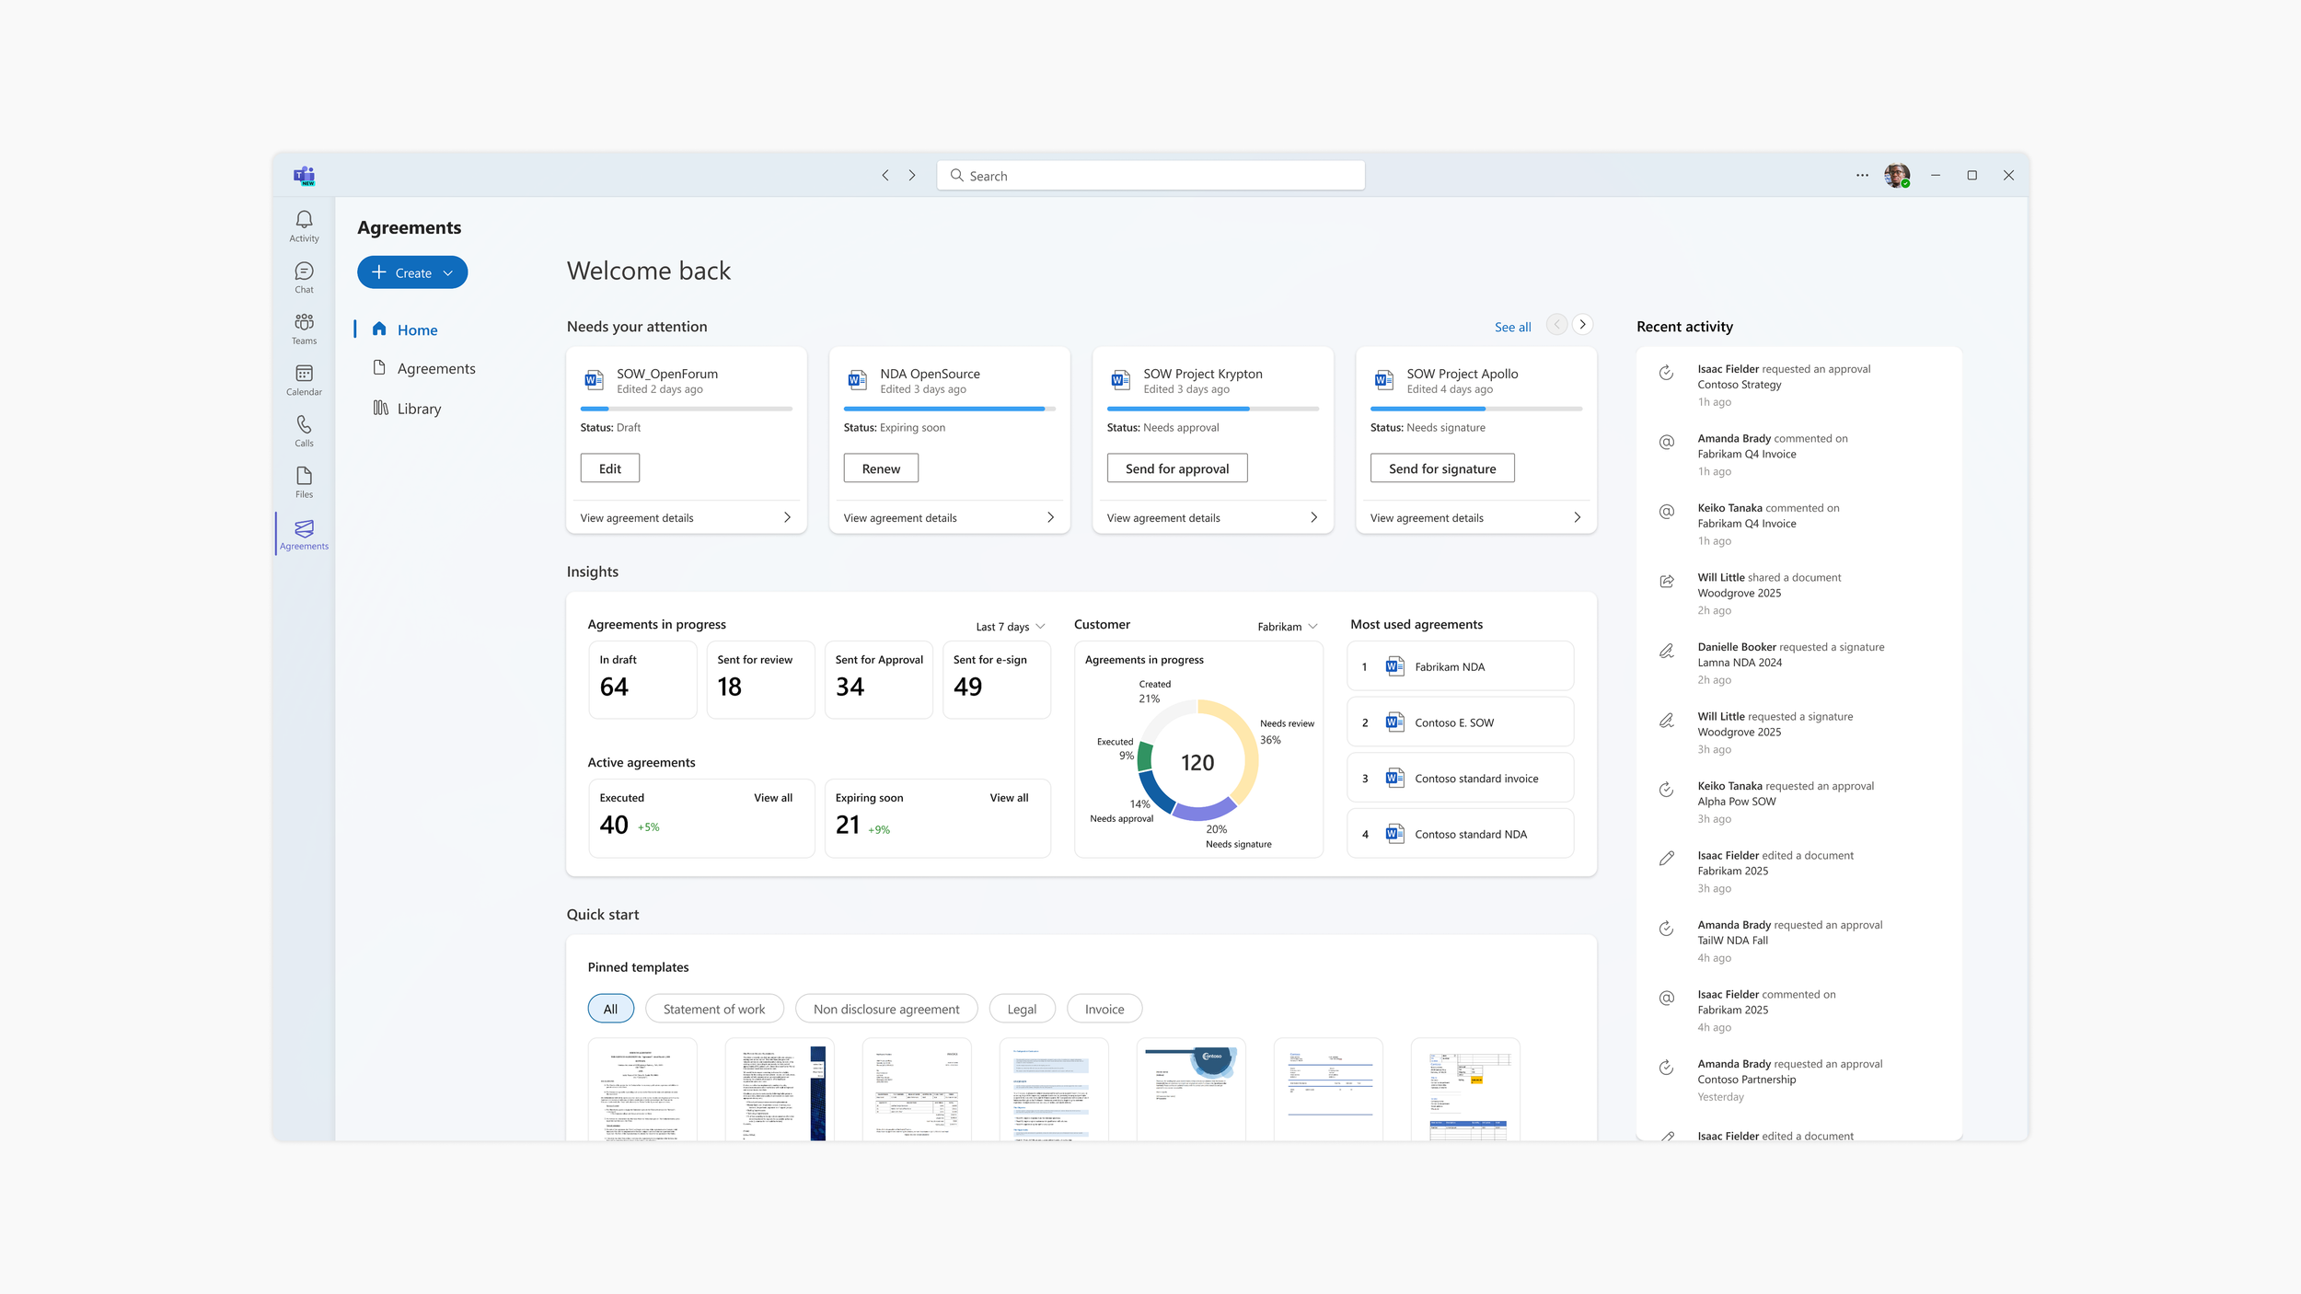Go back with the left navigation arrow

click(x=885, y=175)
